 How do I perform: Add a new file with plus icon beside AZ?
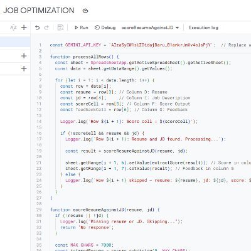pyautogui.click(x=24, y=28)
